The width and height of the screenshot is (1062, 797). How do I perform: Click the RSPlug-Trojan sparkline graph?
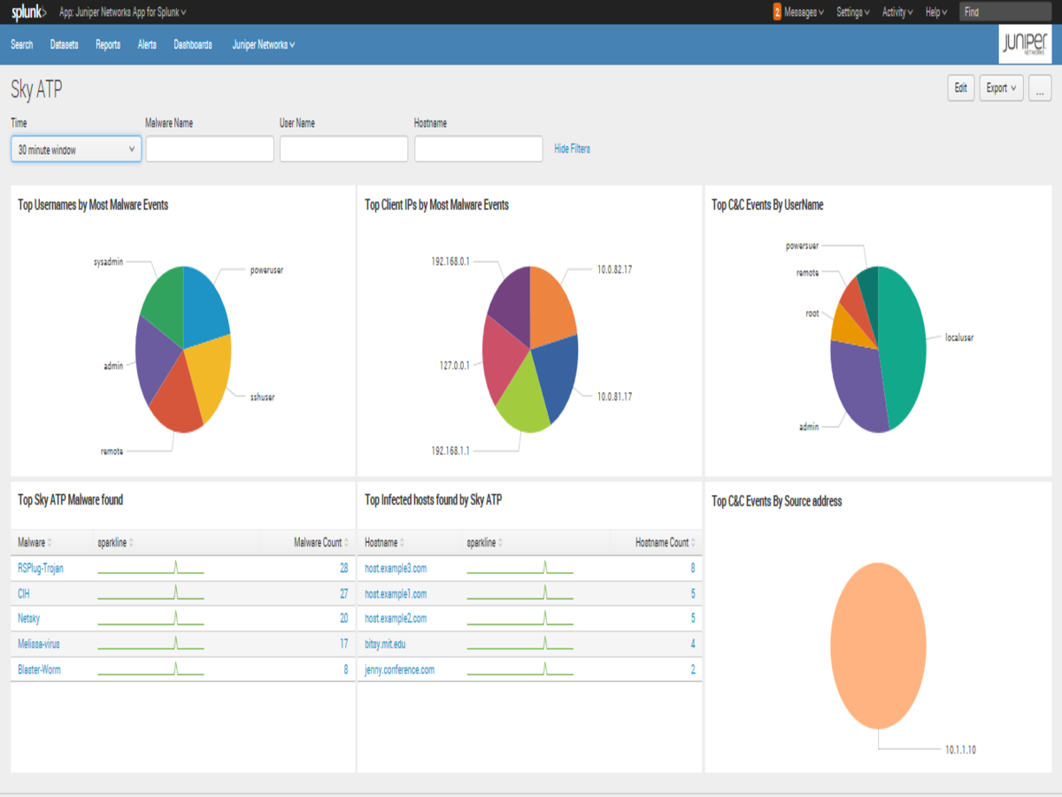pos(150,568)
